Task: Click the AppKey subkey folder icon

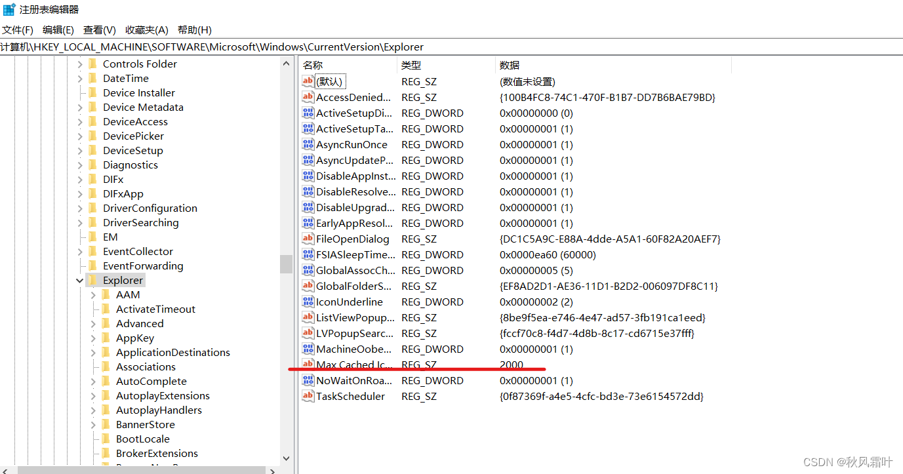Action: (x=106, y=338)
